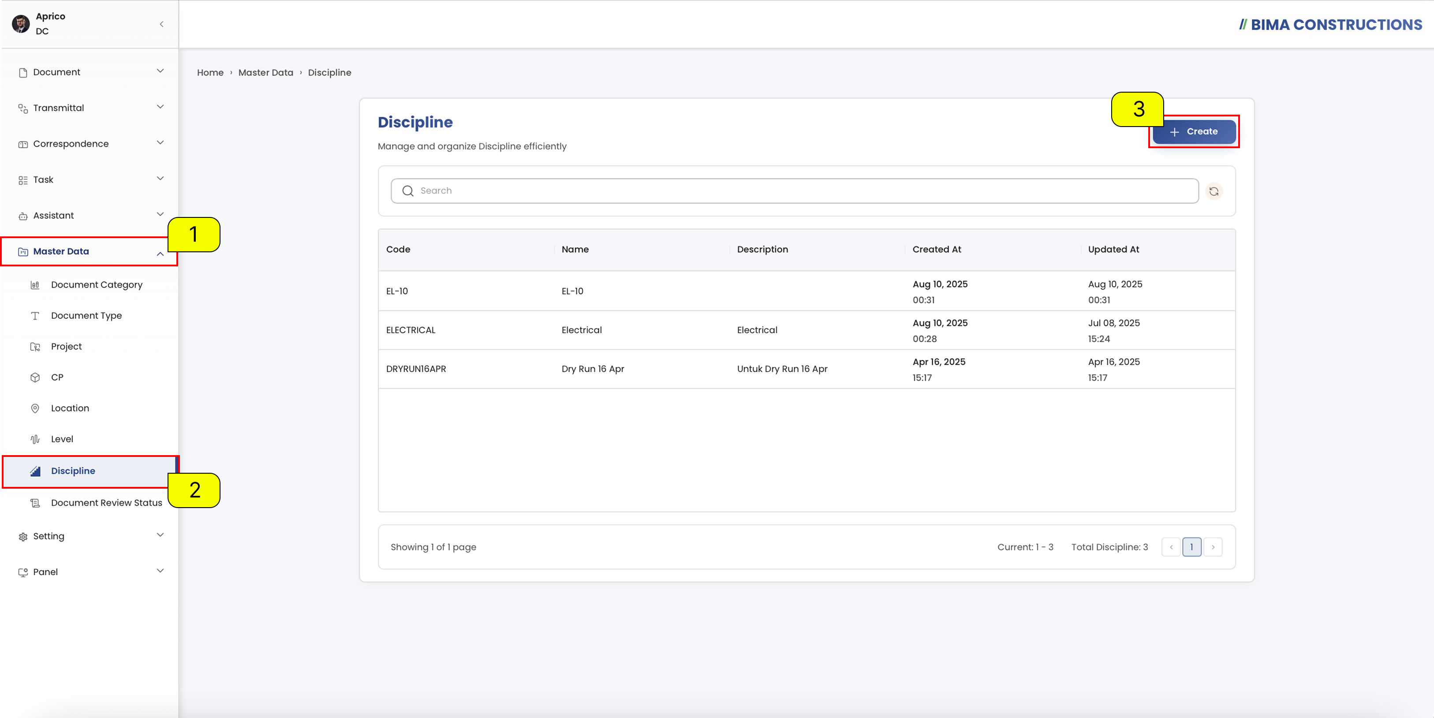
Task: Expand the Panel menu chevron
Action: [x=161, y=571]
